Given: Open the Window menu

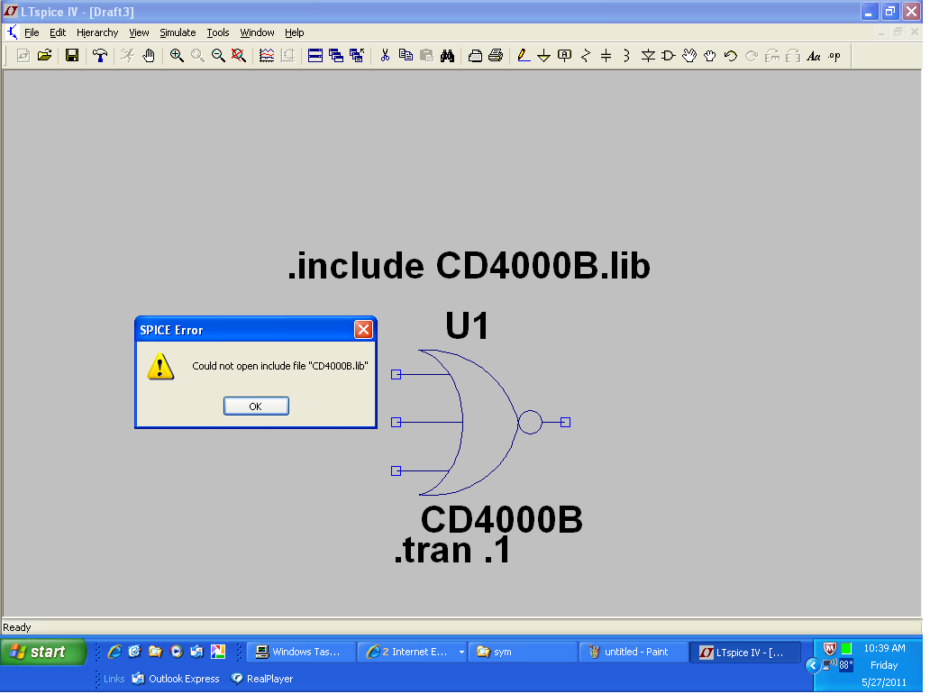Looking at the screenshot, I should pos(257,32).
